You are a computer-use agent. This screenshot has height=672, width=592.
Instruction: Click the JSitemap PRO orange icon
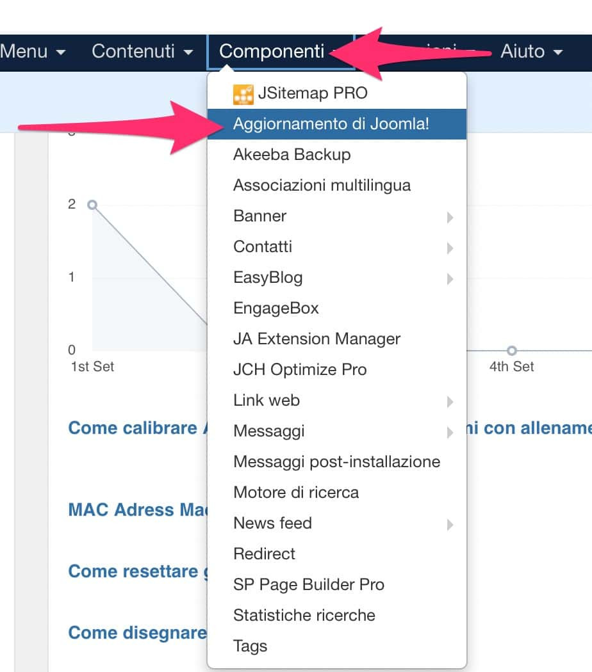click(243, 94)
